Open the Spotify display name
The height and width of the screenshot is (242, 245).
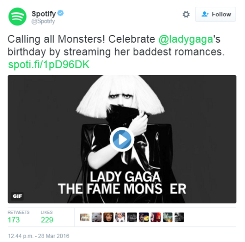(44, 14)
